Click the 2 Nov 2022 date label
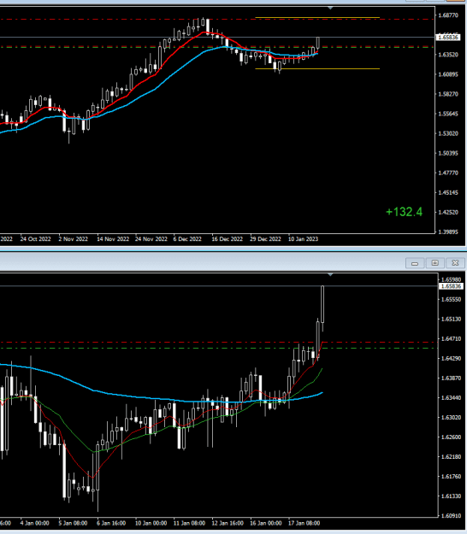The height and width of the screenshot is (534, 467). 74,239
